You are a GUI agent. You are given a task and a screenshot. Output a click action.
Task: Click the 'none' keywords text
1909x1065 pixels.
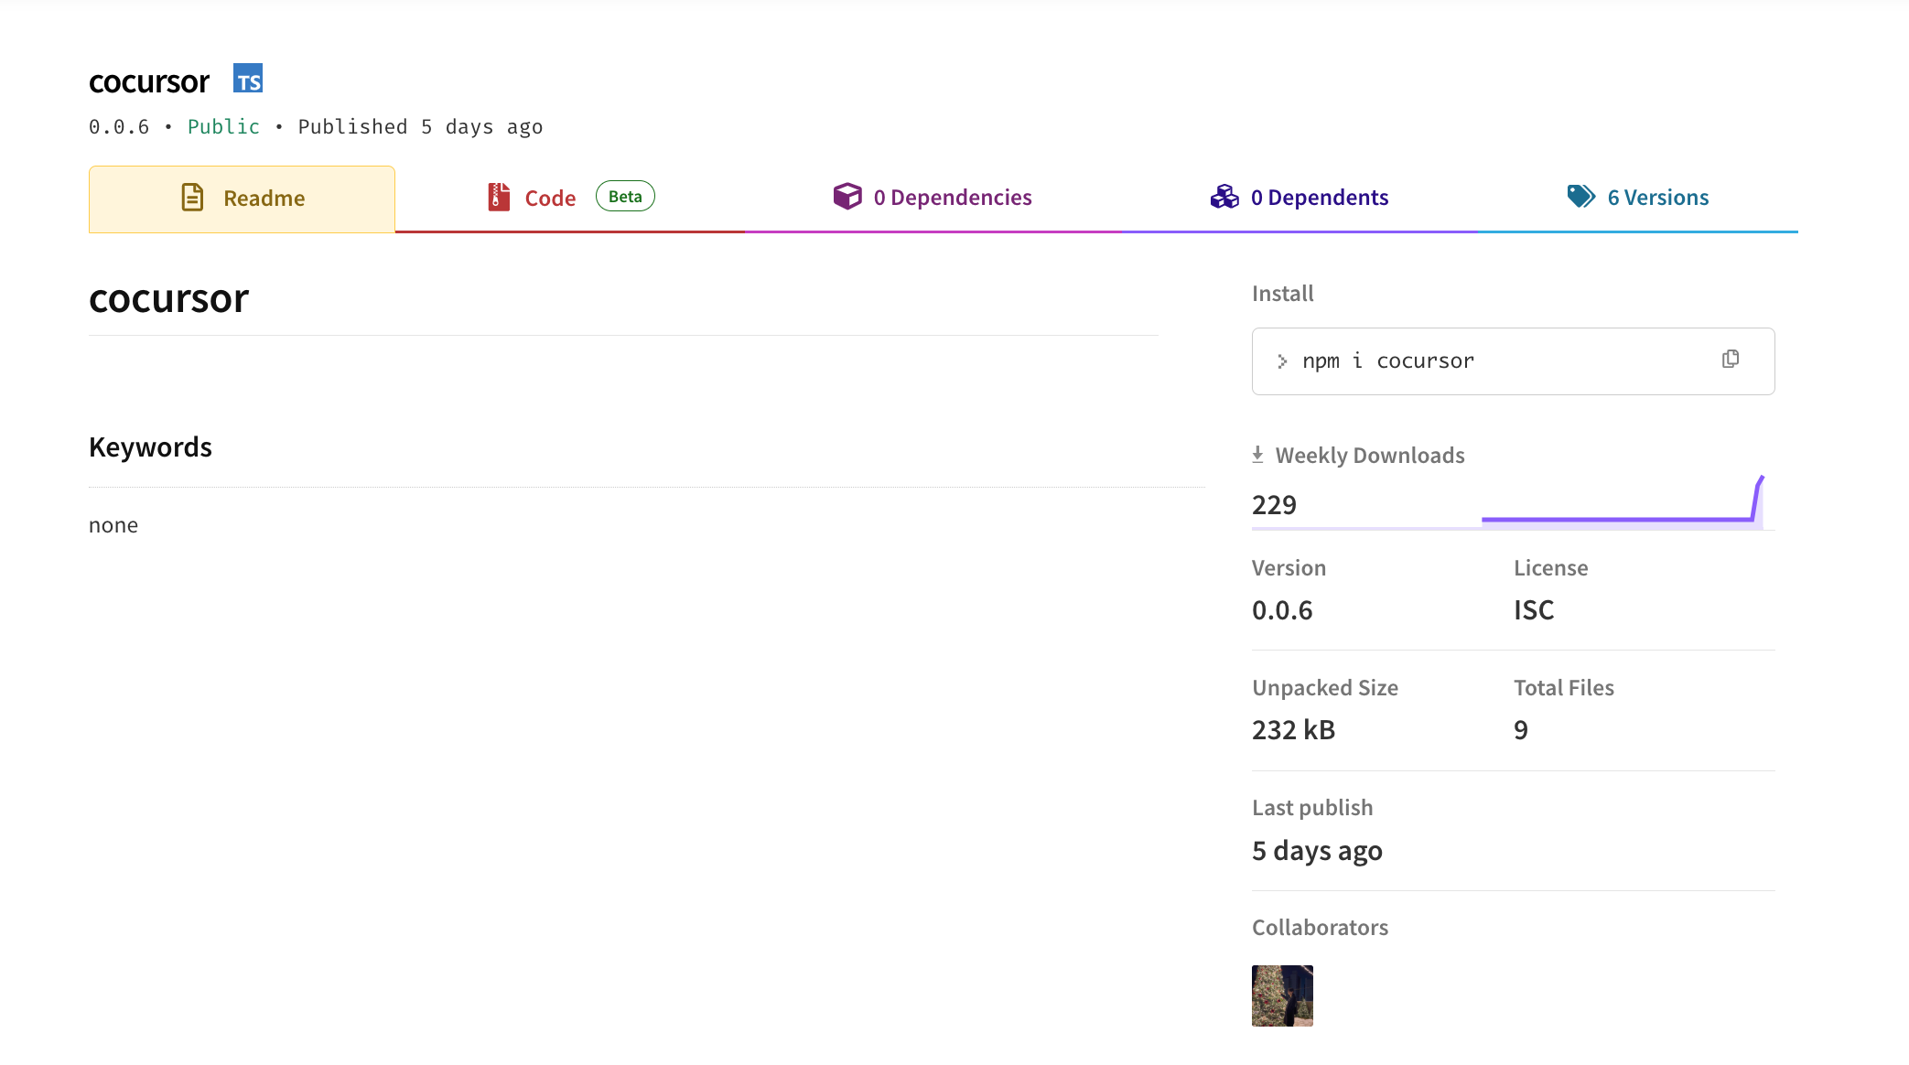point(113,525)
